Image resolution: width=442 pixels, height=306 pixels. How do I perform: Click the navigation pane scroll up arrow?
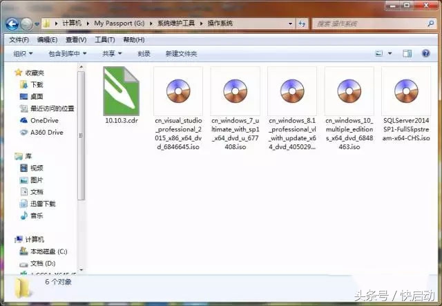[x=81, y=67]
